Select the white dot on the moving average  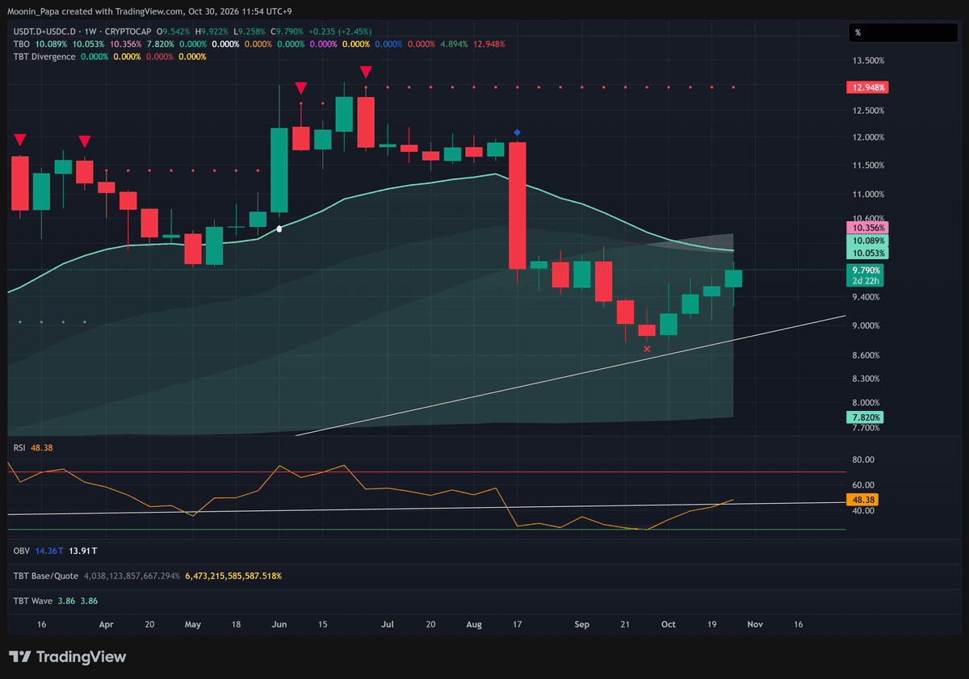pos(279,229)
